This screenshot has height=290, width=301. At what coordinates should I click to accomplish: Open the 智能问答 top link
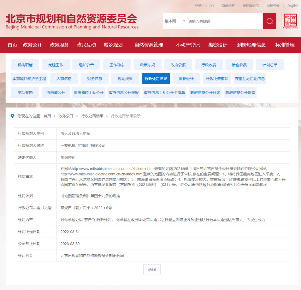click(228, 6)
